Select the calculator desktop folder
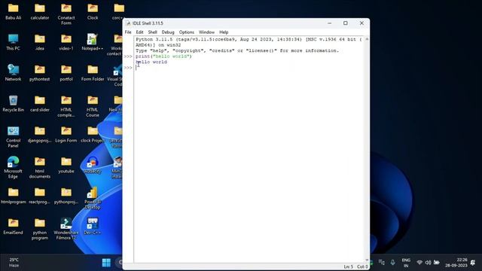Viewport: 482px width, 271px height. [40, 12]
